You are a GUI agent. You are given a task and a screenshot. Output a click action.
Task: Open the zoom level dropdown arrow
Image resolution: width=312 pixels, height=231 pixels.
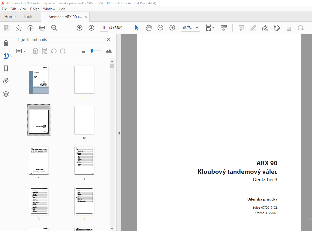click(x=197, y=28)
